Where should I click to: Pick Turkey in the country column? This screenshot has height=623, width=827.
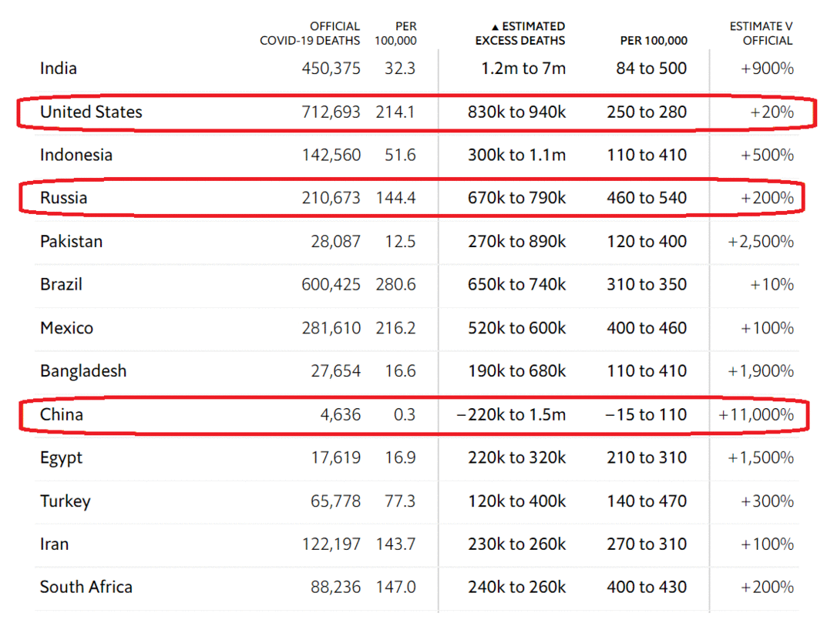pos(66,501)
